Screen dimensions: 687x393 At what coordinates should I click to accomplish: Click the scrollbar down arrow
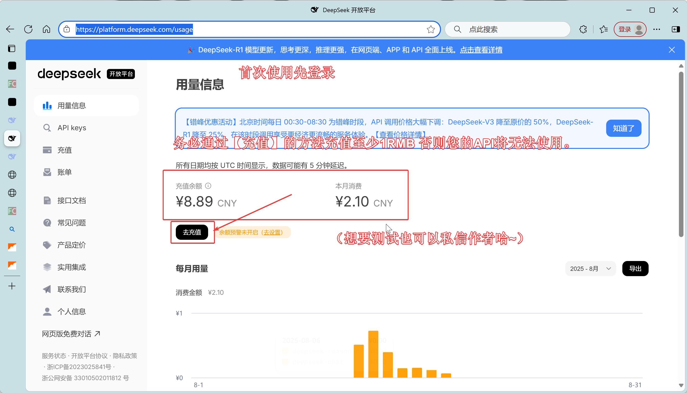pyautogui.click(x=681, y=385)
